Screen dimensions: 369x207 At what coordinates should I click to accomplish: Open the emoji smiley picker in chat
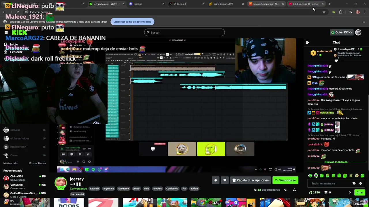tap(360, 183)
